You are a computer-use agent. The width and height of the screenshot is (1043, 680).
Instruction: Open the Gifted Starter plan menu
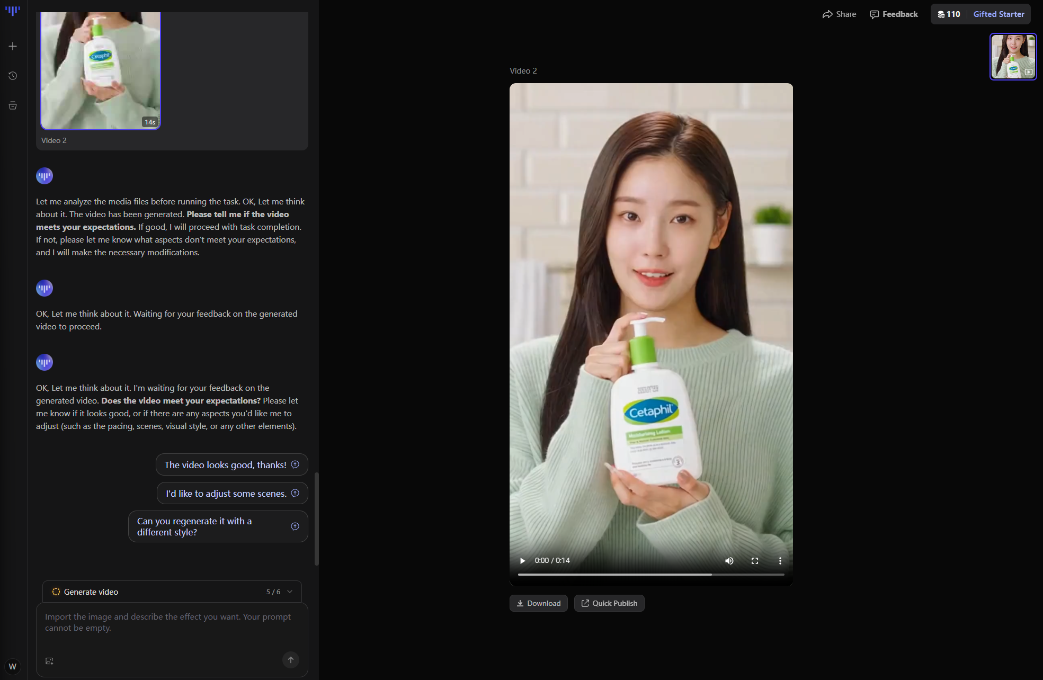999,14
